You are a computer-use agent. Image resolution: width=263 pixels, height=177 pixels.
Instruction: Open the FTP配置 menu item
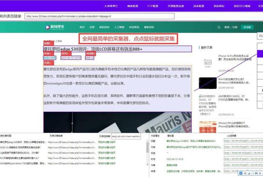pyautogui.click(x=153, y=6)
